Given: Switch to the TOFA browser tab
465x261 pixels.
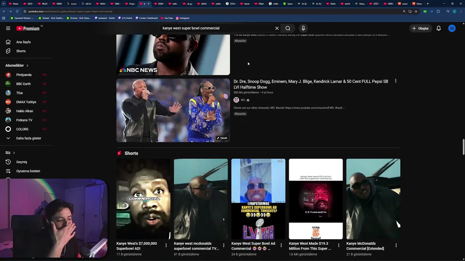Looking at the screenshot, I should tap(231, 4).
